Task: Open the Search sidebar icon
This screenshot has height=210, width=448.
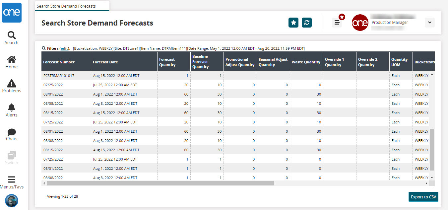Action: coord(12,38)
